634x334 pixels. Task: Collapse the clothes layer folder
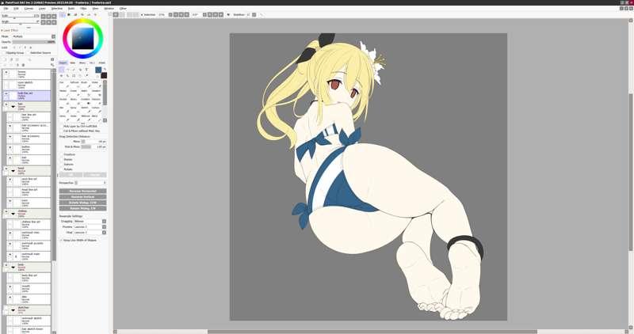[13, 213]
